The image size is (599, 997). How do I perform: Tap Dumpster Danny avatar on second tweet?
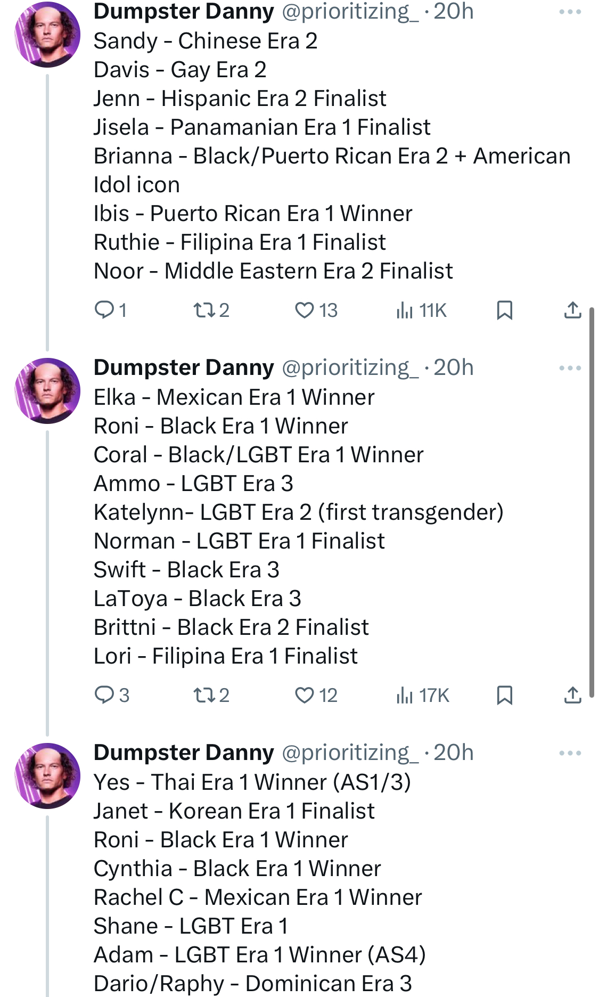coord(47,391)
